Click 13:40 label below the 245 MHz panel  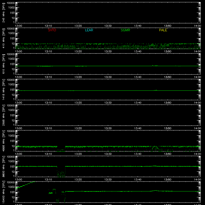[x=138, y=26]
